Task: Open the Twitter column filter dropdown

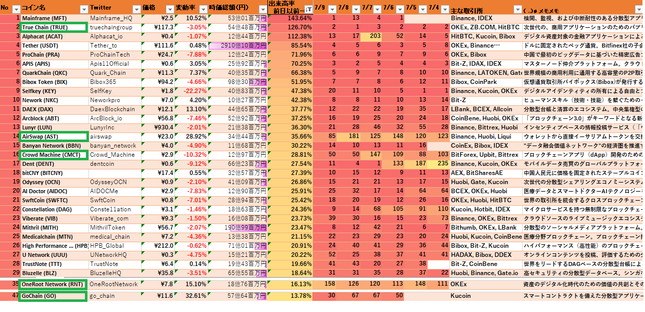Action: (136, 9)
